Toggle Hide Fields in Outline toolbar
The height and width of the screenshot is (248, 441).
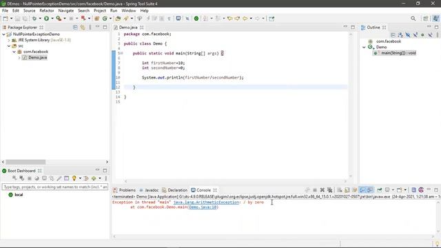(408, 35)
